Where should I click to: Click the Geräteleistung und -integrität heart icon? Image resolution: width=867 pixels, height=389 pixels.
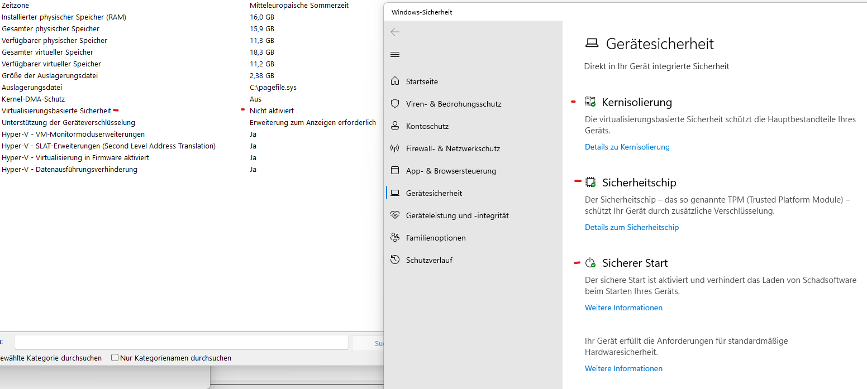coord(395,215)
